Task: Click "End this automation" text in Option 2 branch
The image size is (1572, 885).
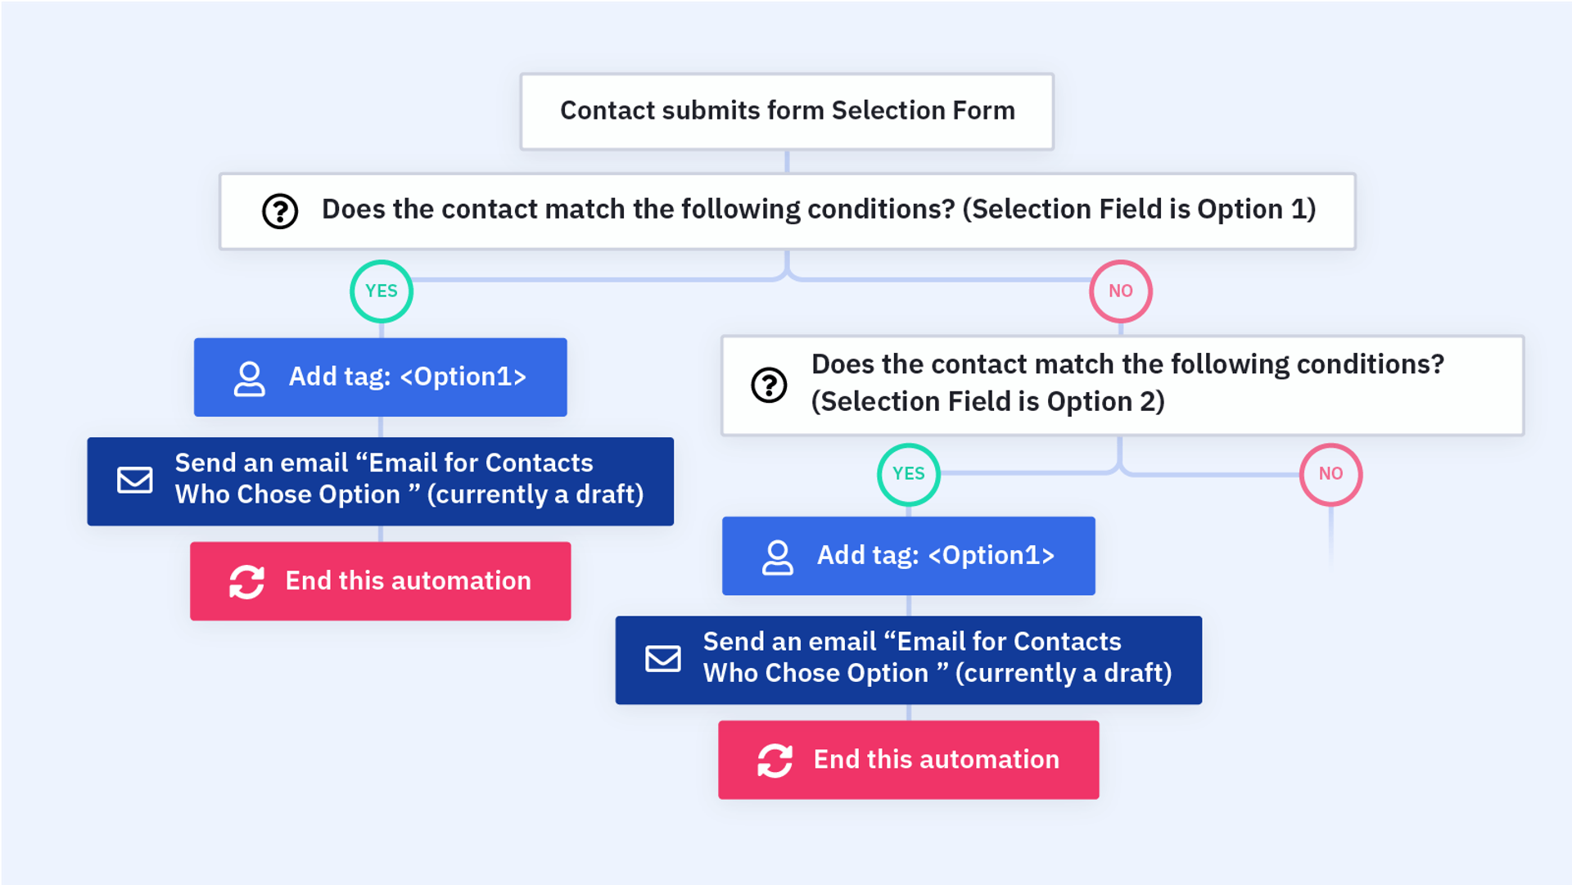Action: click(x=936, y=760)
